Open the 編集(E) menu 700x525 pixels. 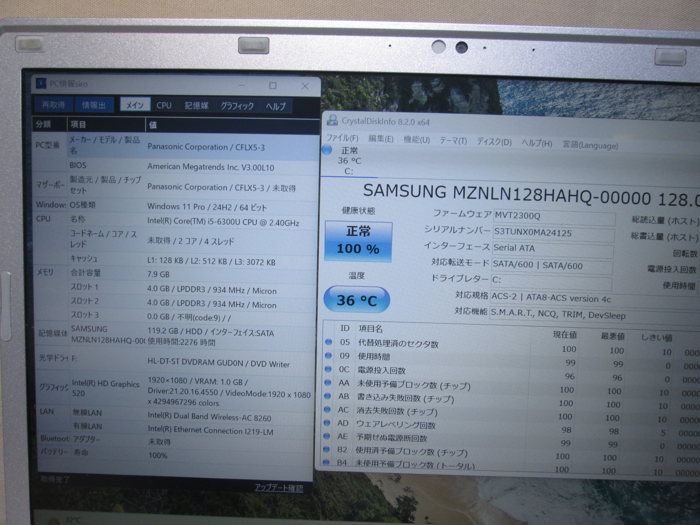coord(381,139)
